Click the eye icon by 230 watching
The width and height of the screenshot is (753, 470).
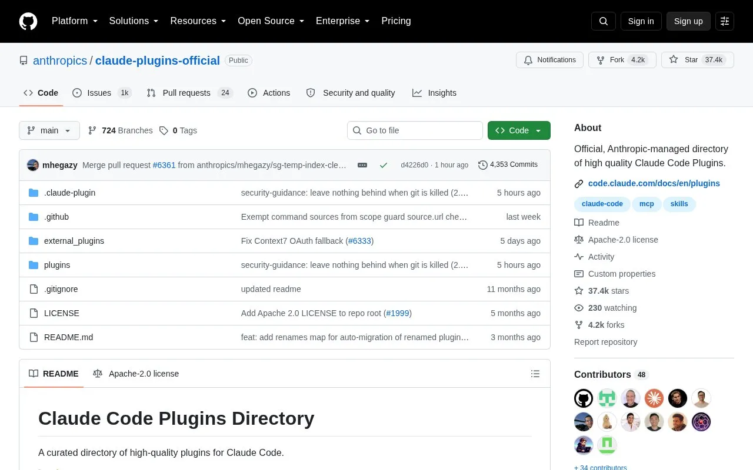579,308
